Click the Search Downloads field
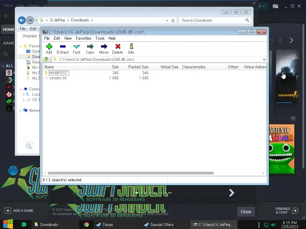Screen dimensions: 306x229 click(x=214, y=21)
